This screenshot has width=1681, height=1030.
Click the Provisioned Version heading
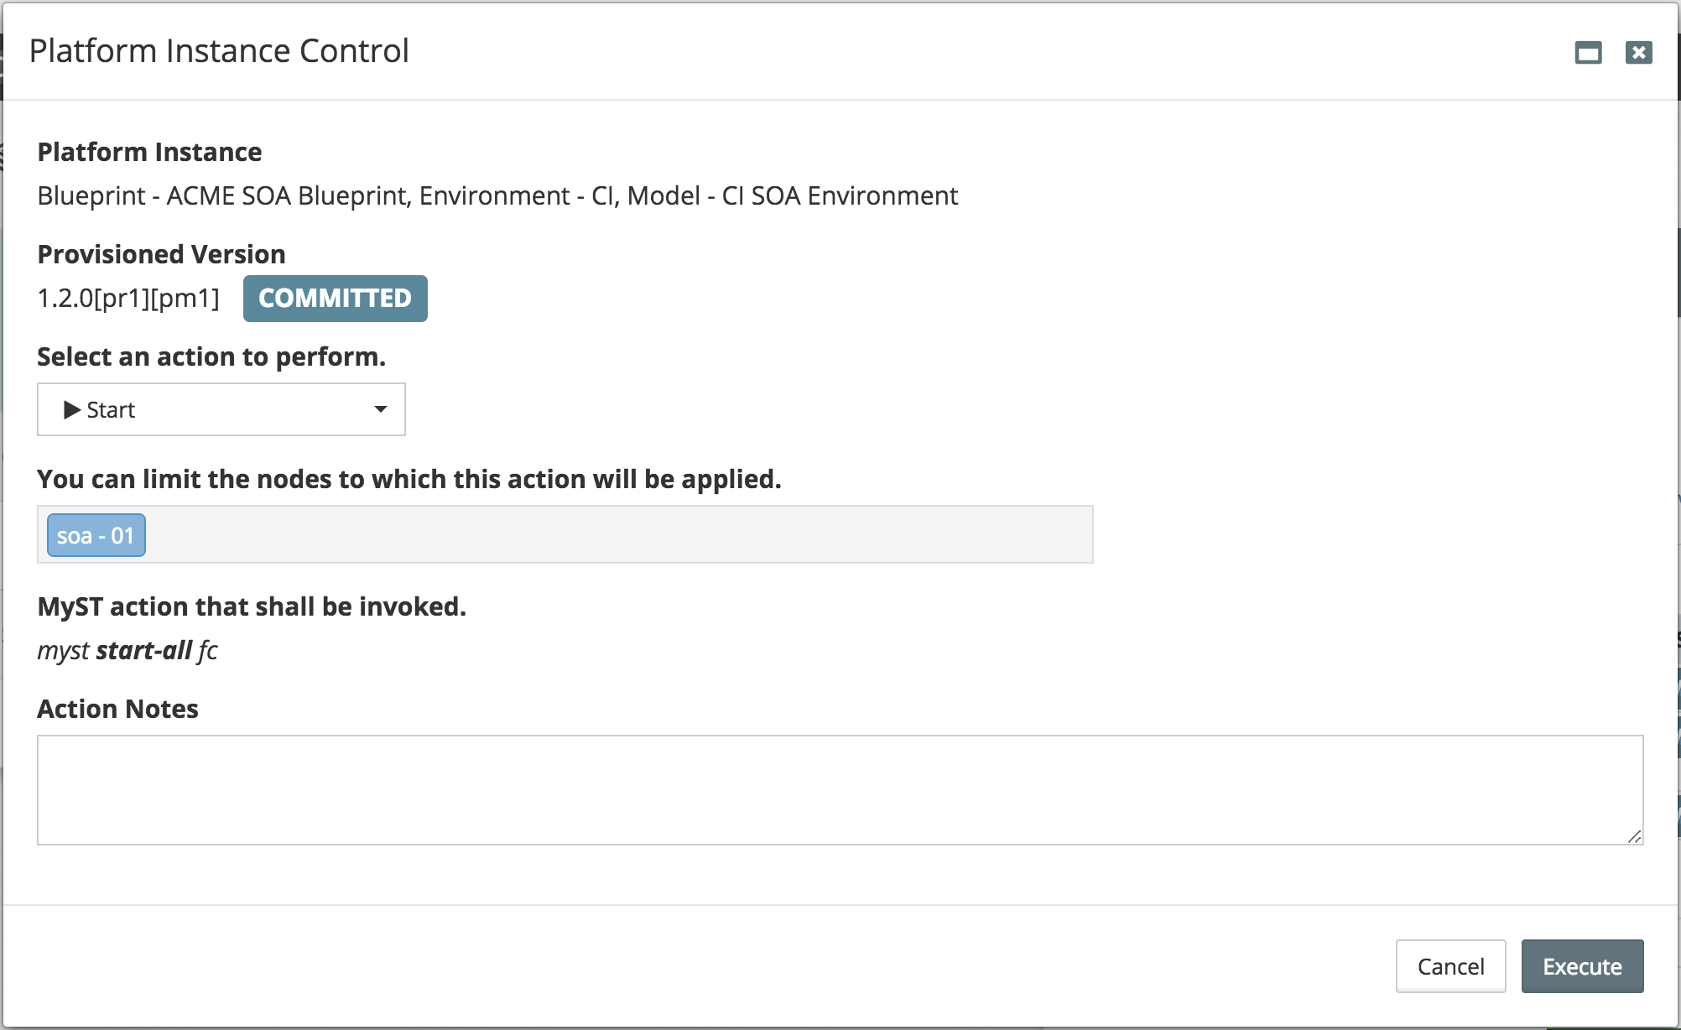[x=162, y=254]
